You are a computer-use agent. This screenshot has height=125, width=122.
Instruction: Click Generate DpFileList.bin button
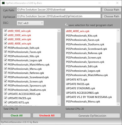92,116
